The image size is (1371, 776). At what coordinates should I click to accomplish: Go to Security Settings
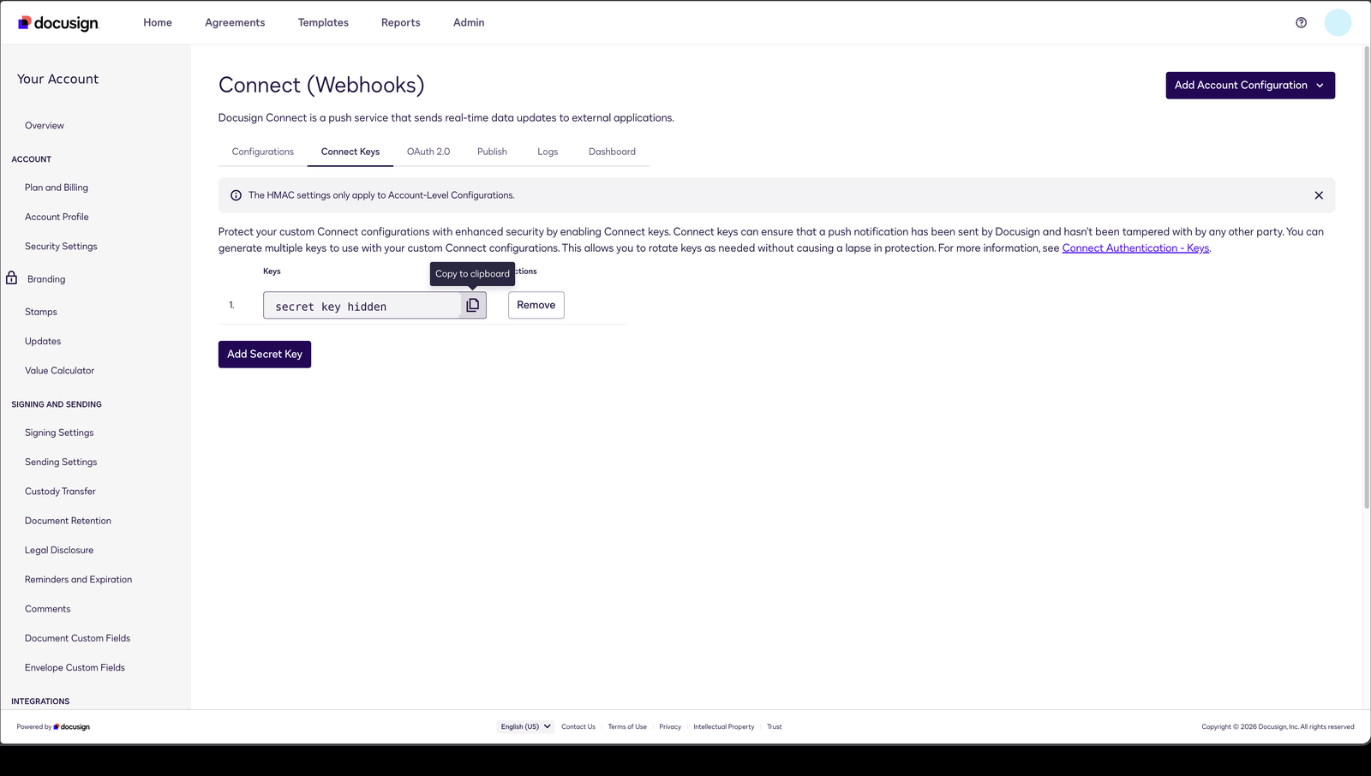pos(61,247)
